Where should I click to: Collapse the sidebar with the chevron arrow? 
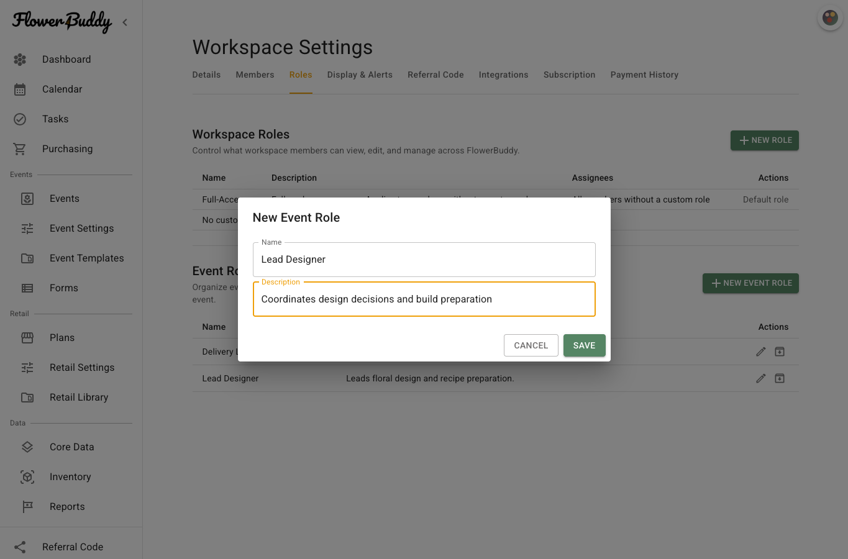[125, 22]
